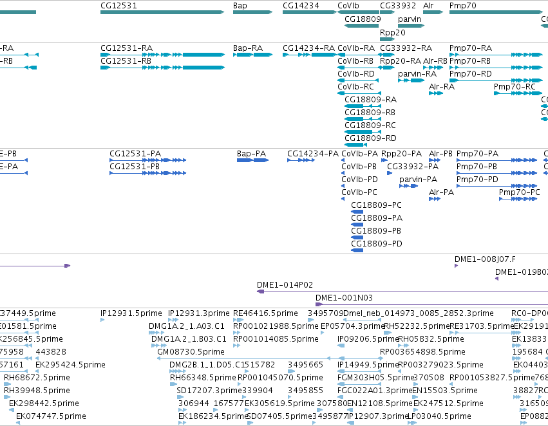This screenshot has height=426, width=548.
Task: Click transcript Pmp70-RA
Action: pyautogui.click(x=471, y=48)
